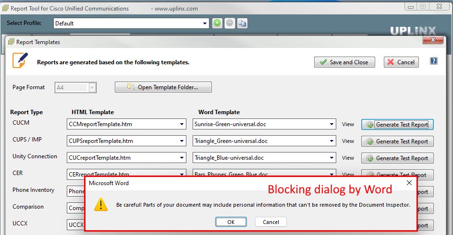Viewport: 453px width, 235px height.
Task: Generate Test Report for Unity Connection
Action: tap(397, 158)
